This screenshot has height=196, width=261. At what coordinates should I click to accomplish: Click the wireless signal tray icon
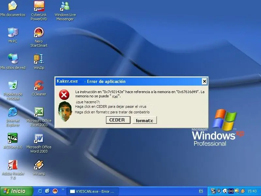[231, 191]
